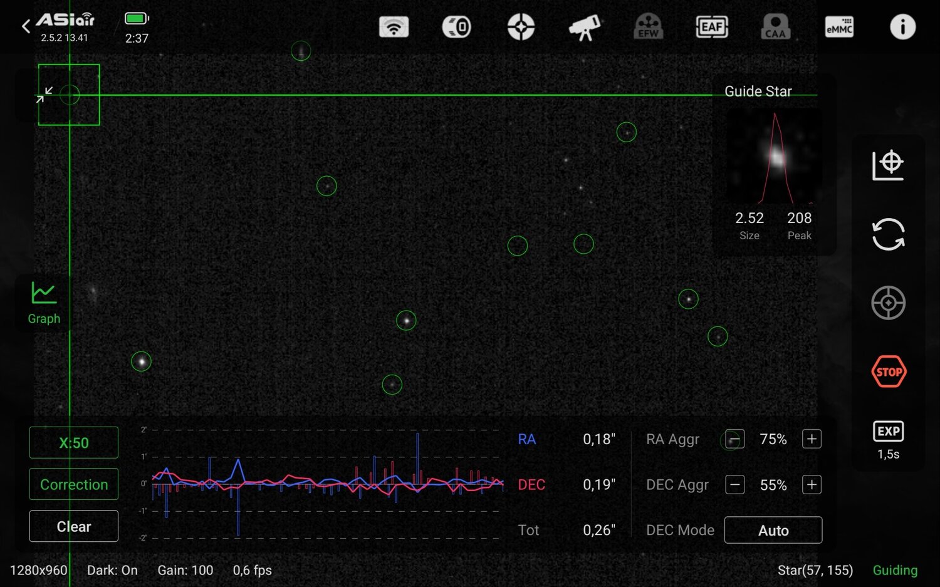Click the loop refresh arrows icon

[x=888, y=234]
